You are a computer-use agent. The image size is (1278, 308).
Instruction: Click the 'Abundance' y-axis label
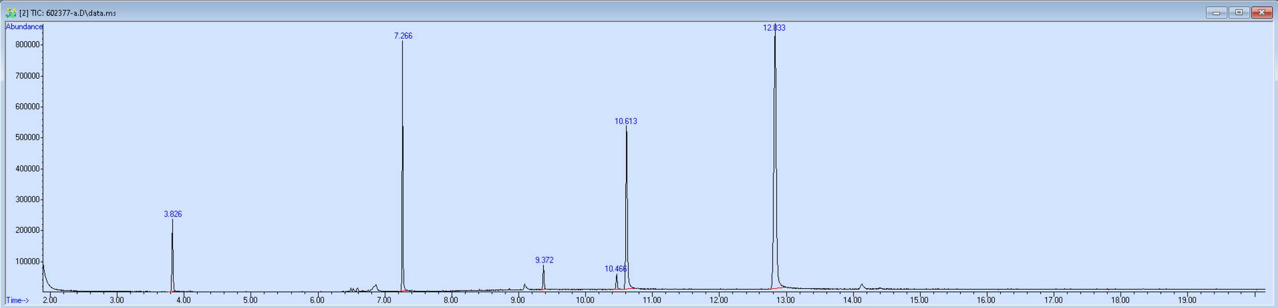tap(24, 27)
